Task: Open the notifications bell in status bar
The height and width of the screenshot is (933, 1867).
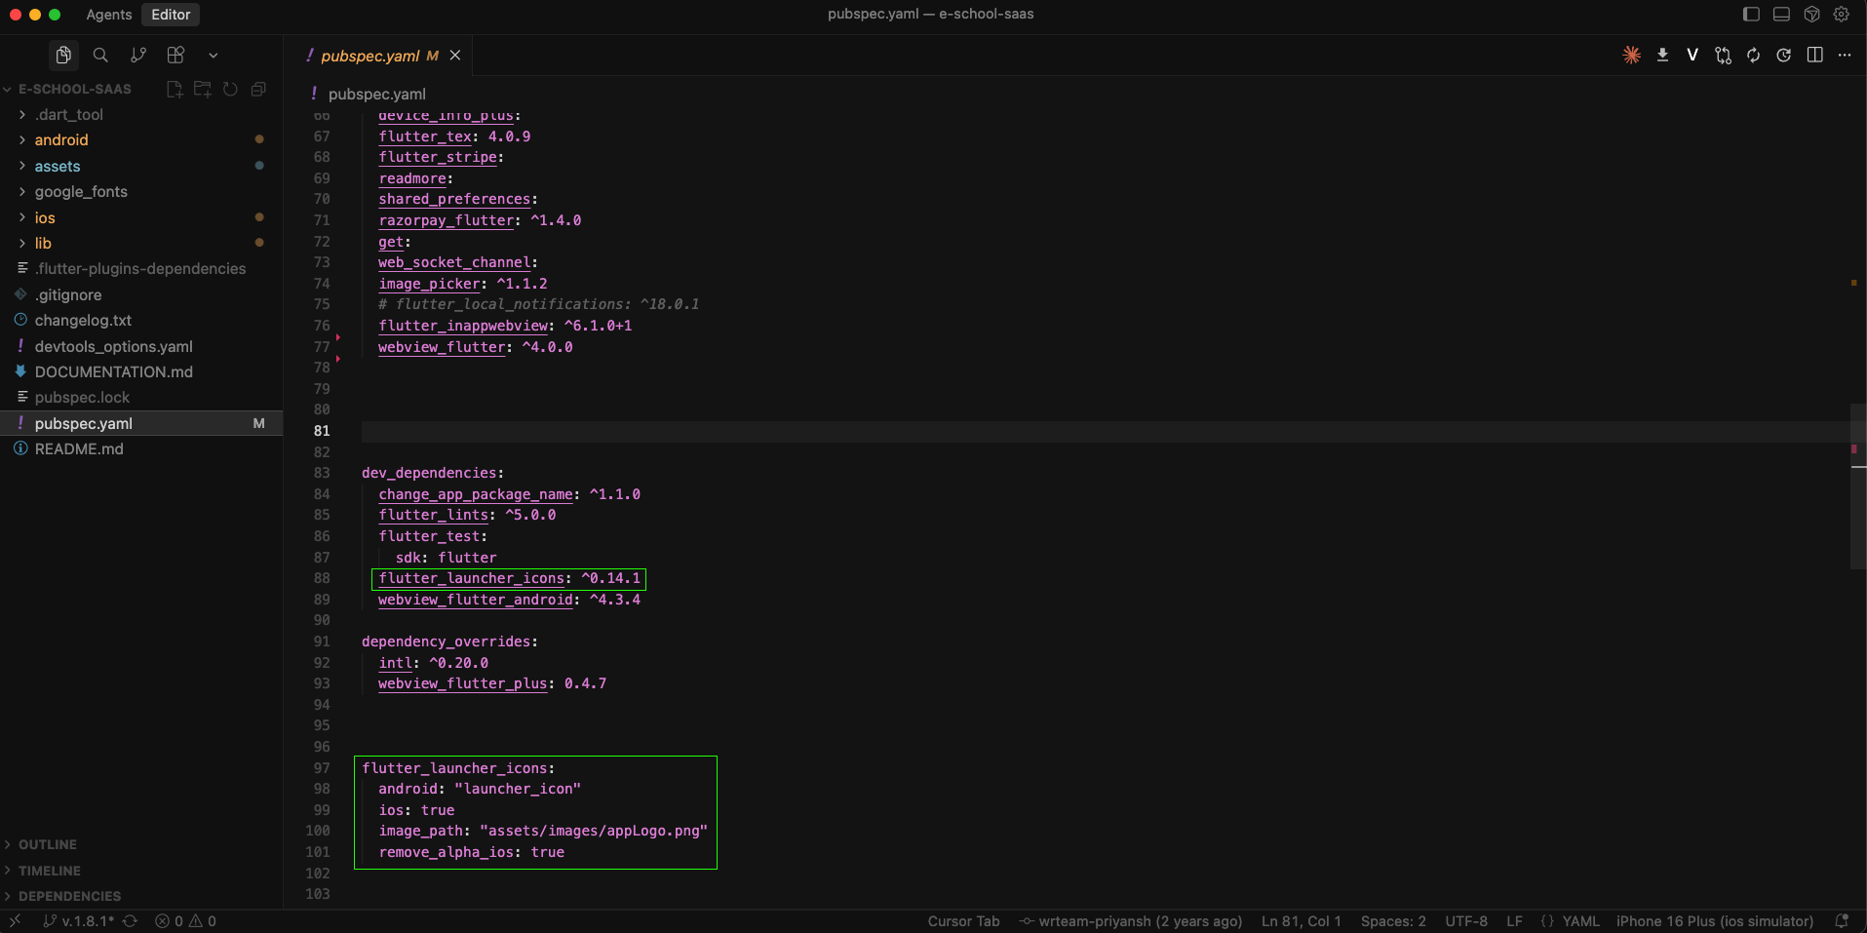Action: pyautogui.click(x=1842, y=921)
